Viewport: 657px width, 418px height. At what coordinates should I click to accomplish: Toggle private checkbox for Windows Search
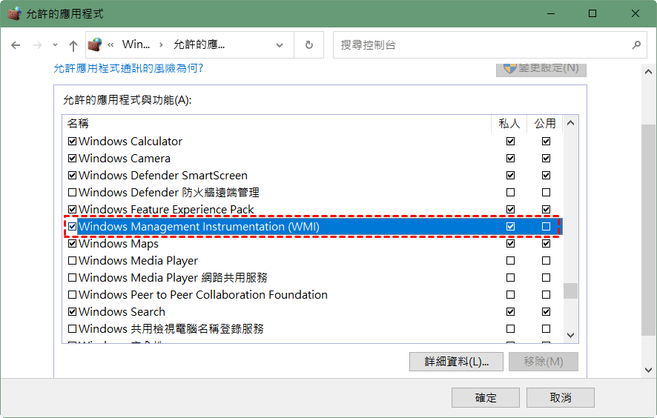(510, 312)
